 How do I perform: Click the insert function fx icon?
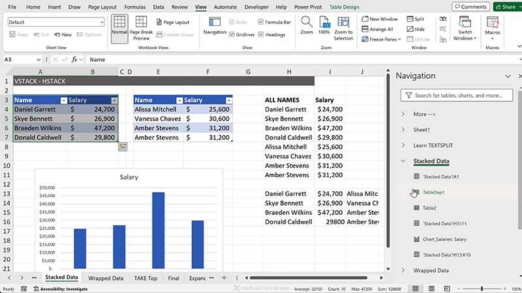[x=74, y=59]
